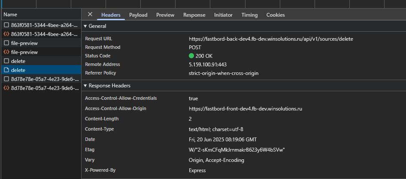This screenshot has width=406, height=179.
Task: Click the Content-Length header name
Action: (x=102, y=119)
